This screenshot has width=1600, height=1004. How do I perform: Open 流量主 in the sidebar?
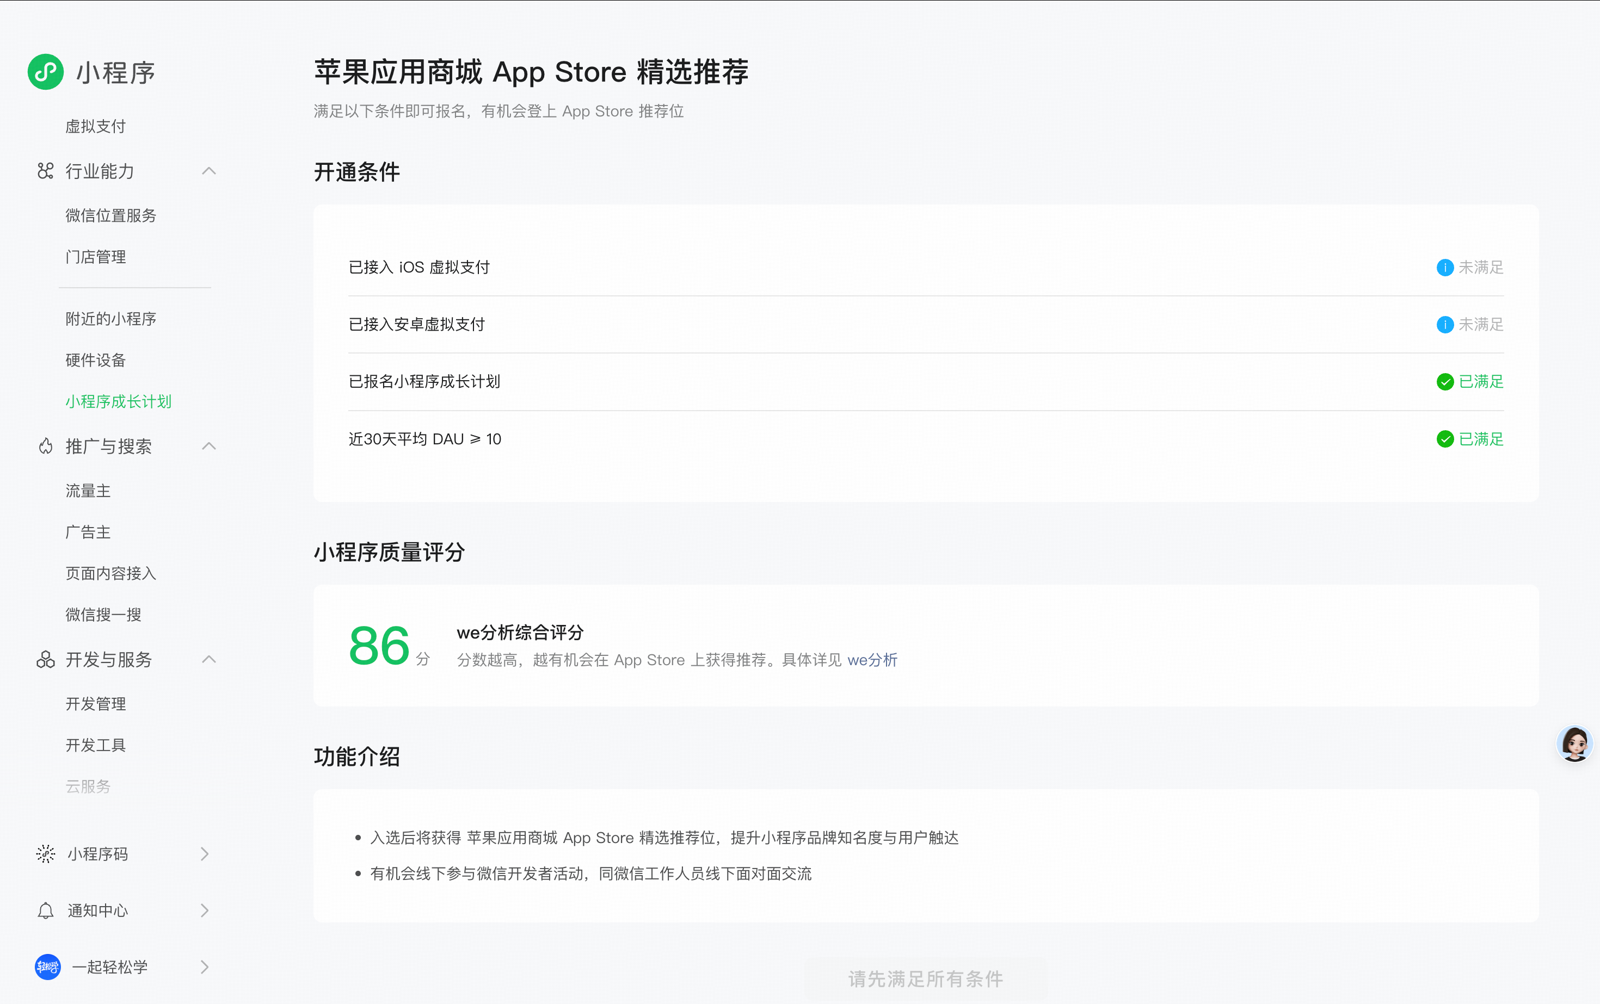(x=88, y=491)
